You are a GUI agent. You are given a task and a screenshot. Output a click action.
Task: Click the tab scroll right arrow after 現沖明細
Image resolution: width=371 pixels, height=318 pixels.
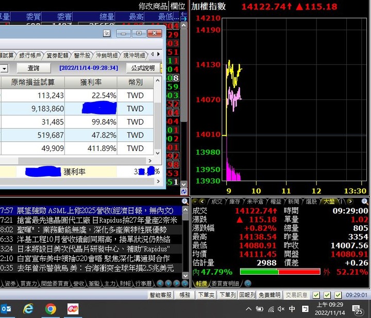pos(158,55)
